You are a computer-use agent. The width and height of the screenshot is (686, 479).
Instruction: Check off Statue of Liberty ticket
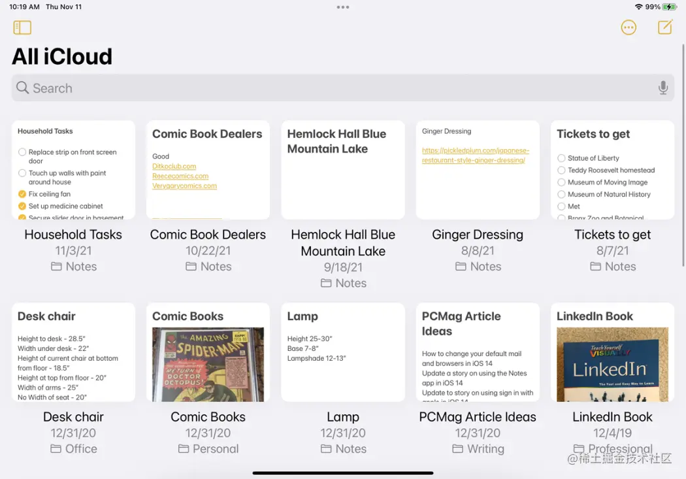(561, 158)
